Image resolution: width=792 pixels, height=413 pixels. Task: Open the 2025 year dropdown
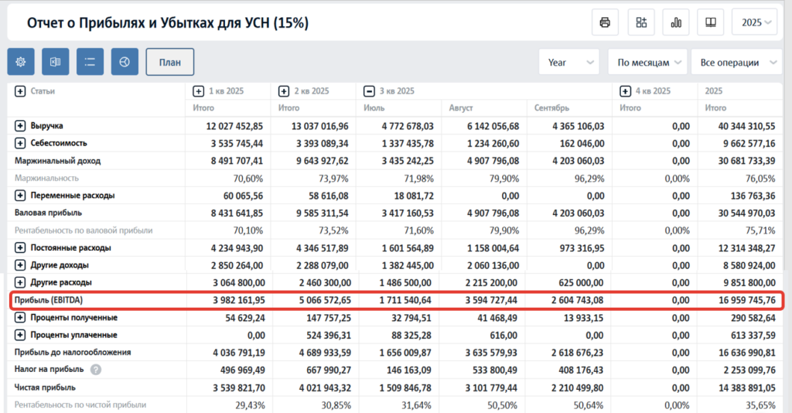point(755,22)
